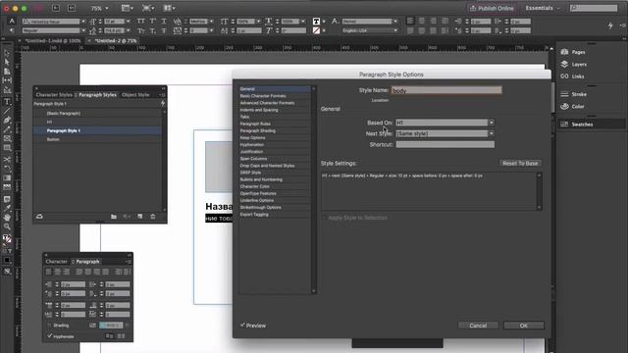Click the Style Name input field
The height and width of the screenshot is (353, 628).
446,90
